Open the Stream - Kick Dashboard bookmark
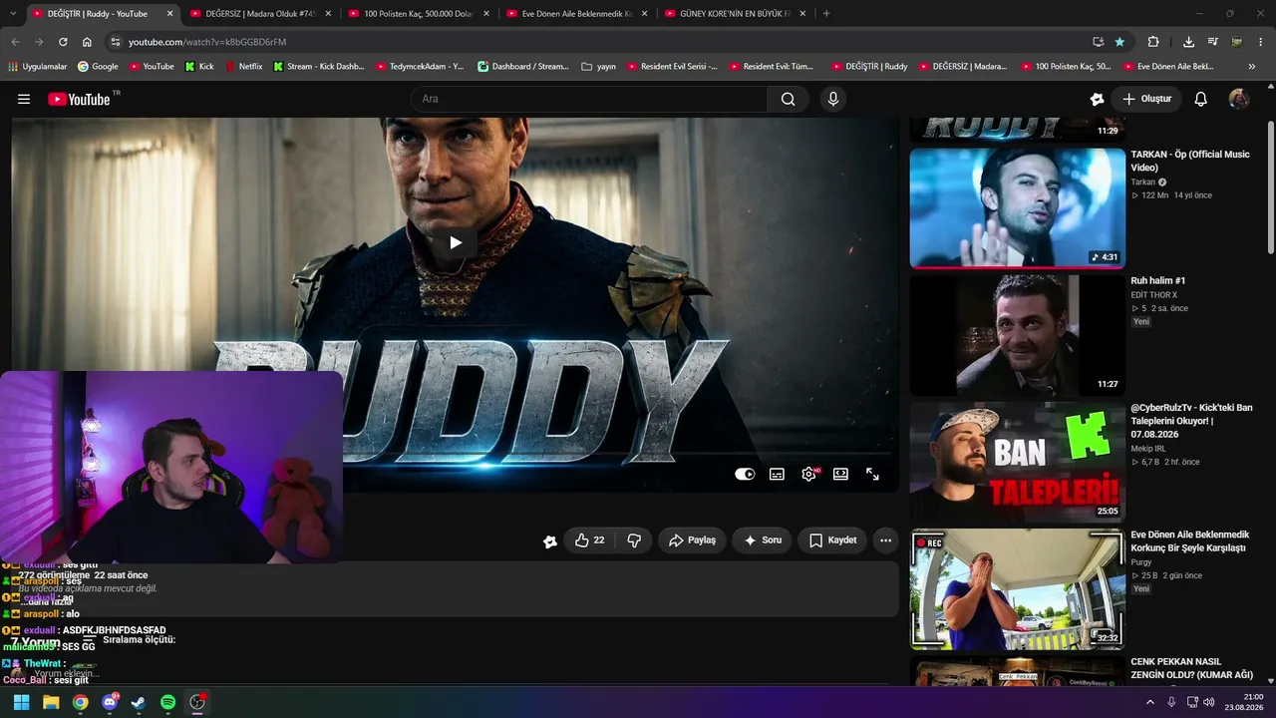This screenshot has width=1276, height=718. click(x=319, y=66)
